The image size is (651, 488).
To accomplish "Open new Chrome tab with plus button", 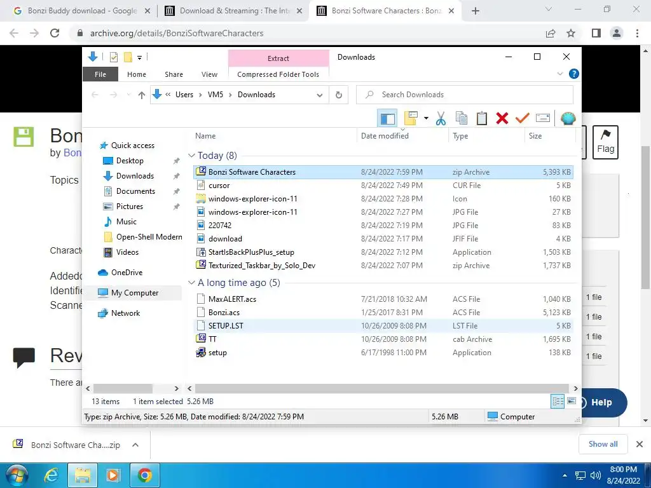I will tap(476, 11).
